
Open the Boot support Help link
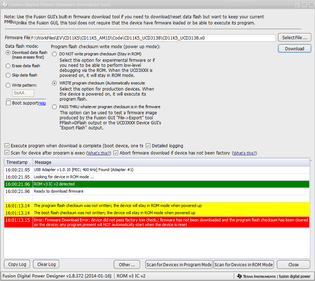pos(42,103)
